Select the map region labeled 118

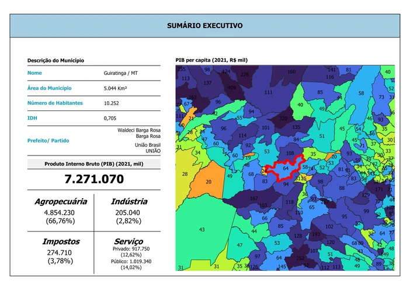(x=290, y=202)
